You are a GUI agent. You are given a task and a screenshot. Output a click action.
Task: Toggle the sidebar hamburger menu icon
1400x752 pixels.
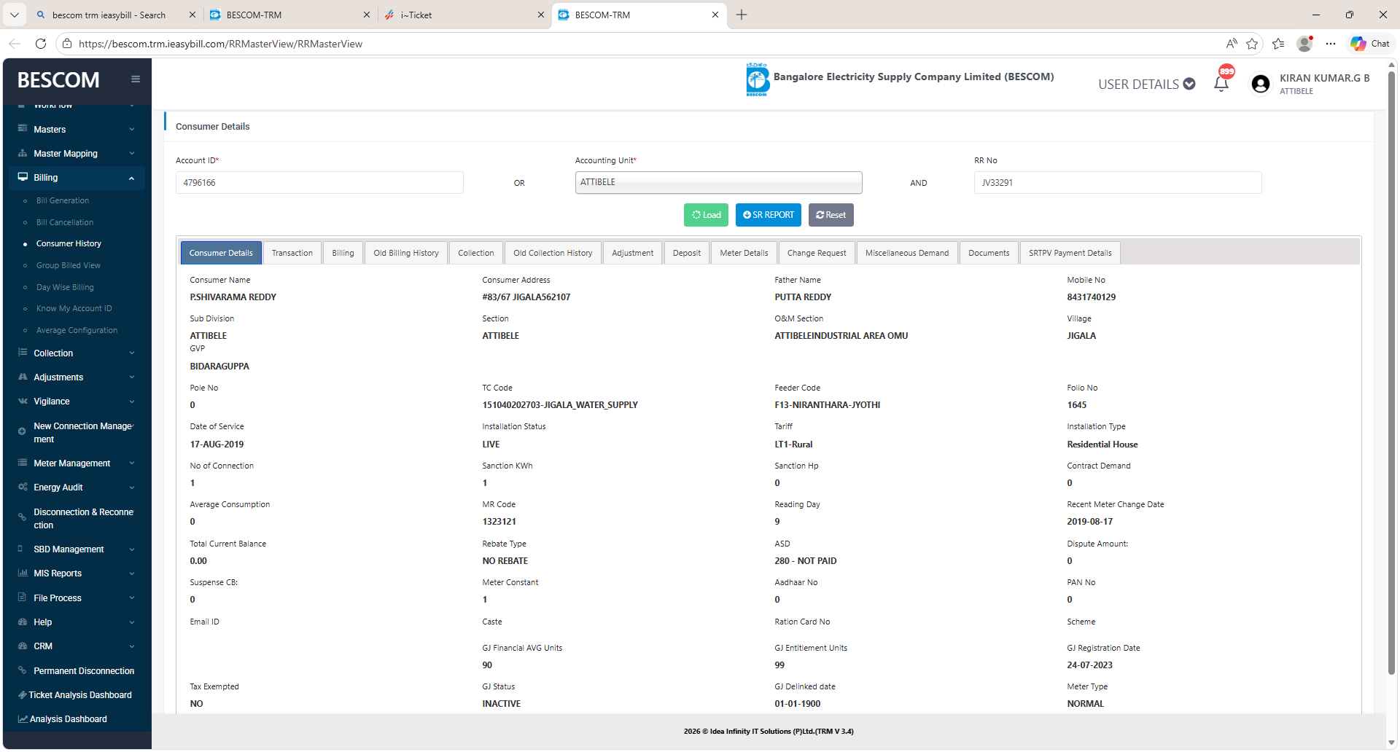(136, 79)
